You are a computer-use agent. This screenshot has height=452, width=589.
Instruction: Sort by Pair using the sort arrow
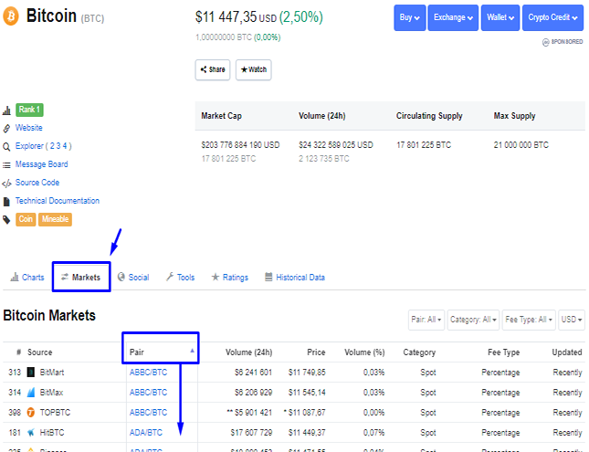[x=192, y=351]
